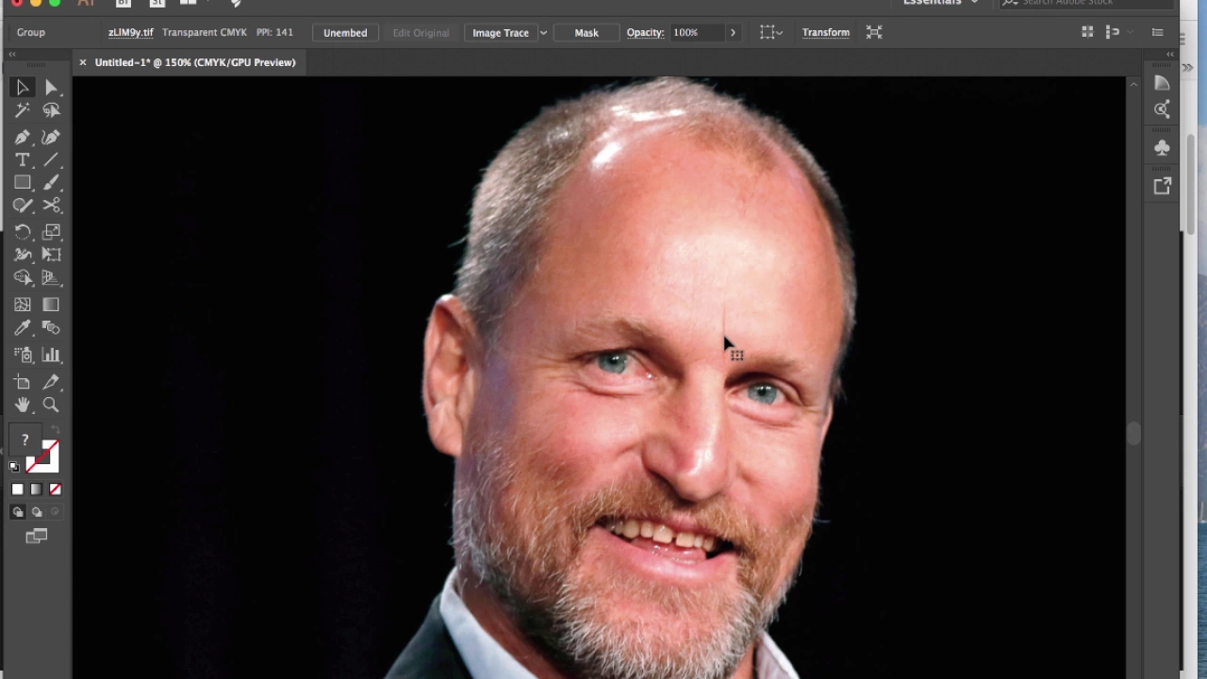Open the Asset Export panel icon
This screenshot has height=679, width=1207.
[1162, 187]
